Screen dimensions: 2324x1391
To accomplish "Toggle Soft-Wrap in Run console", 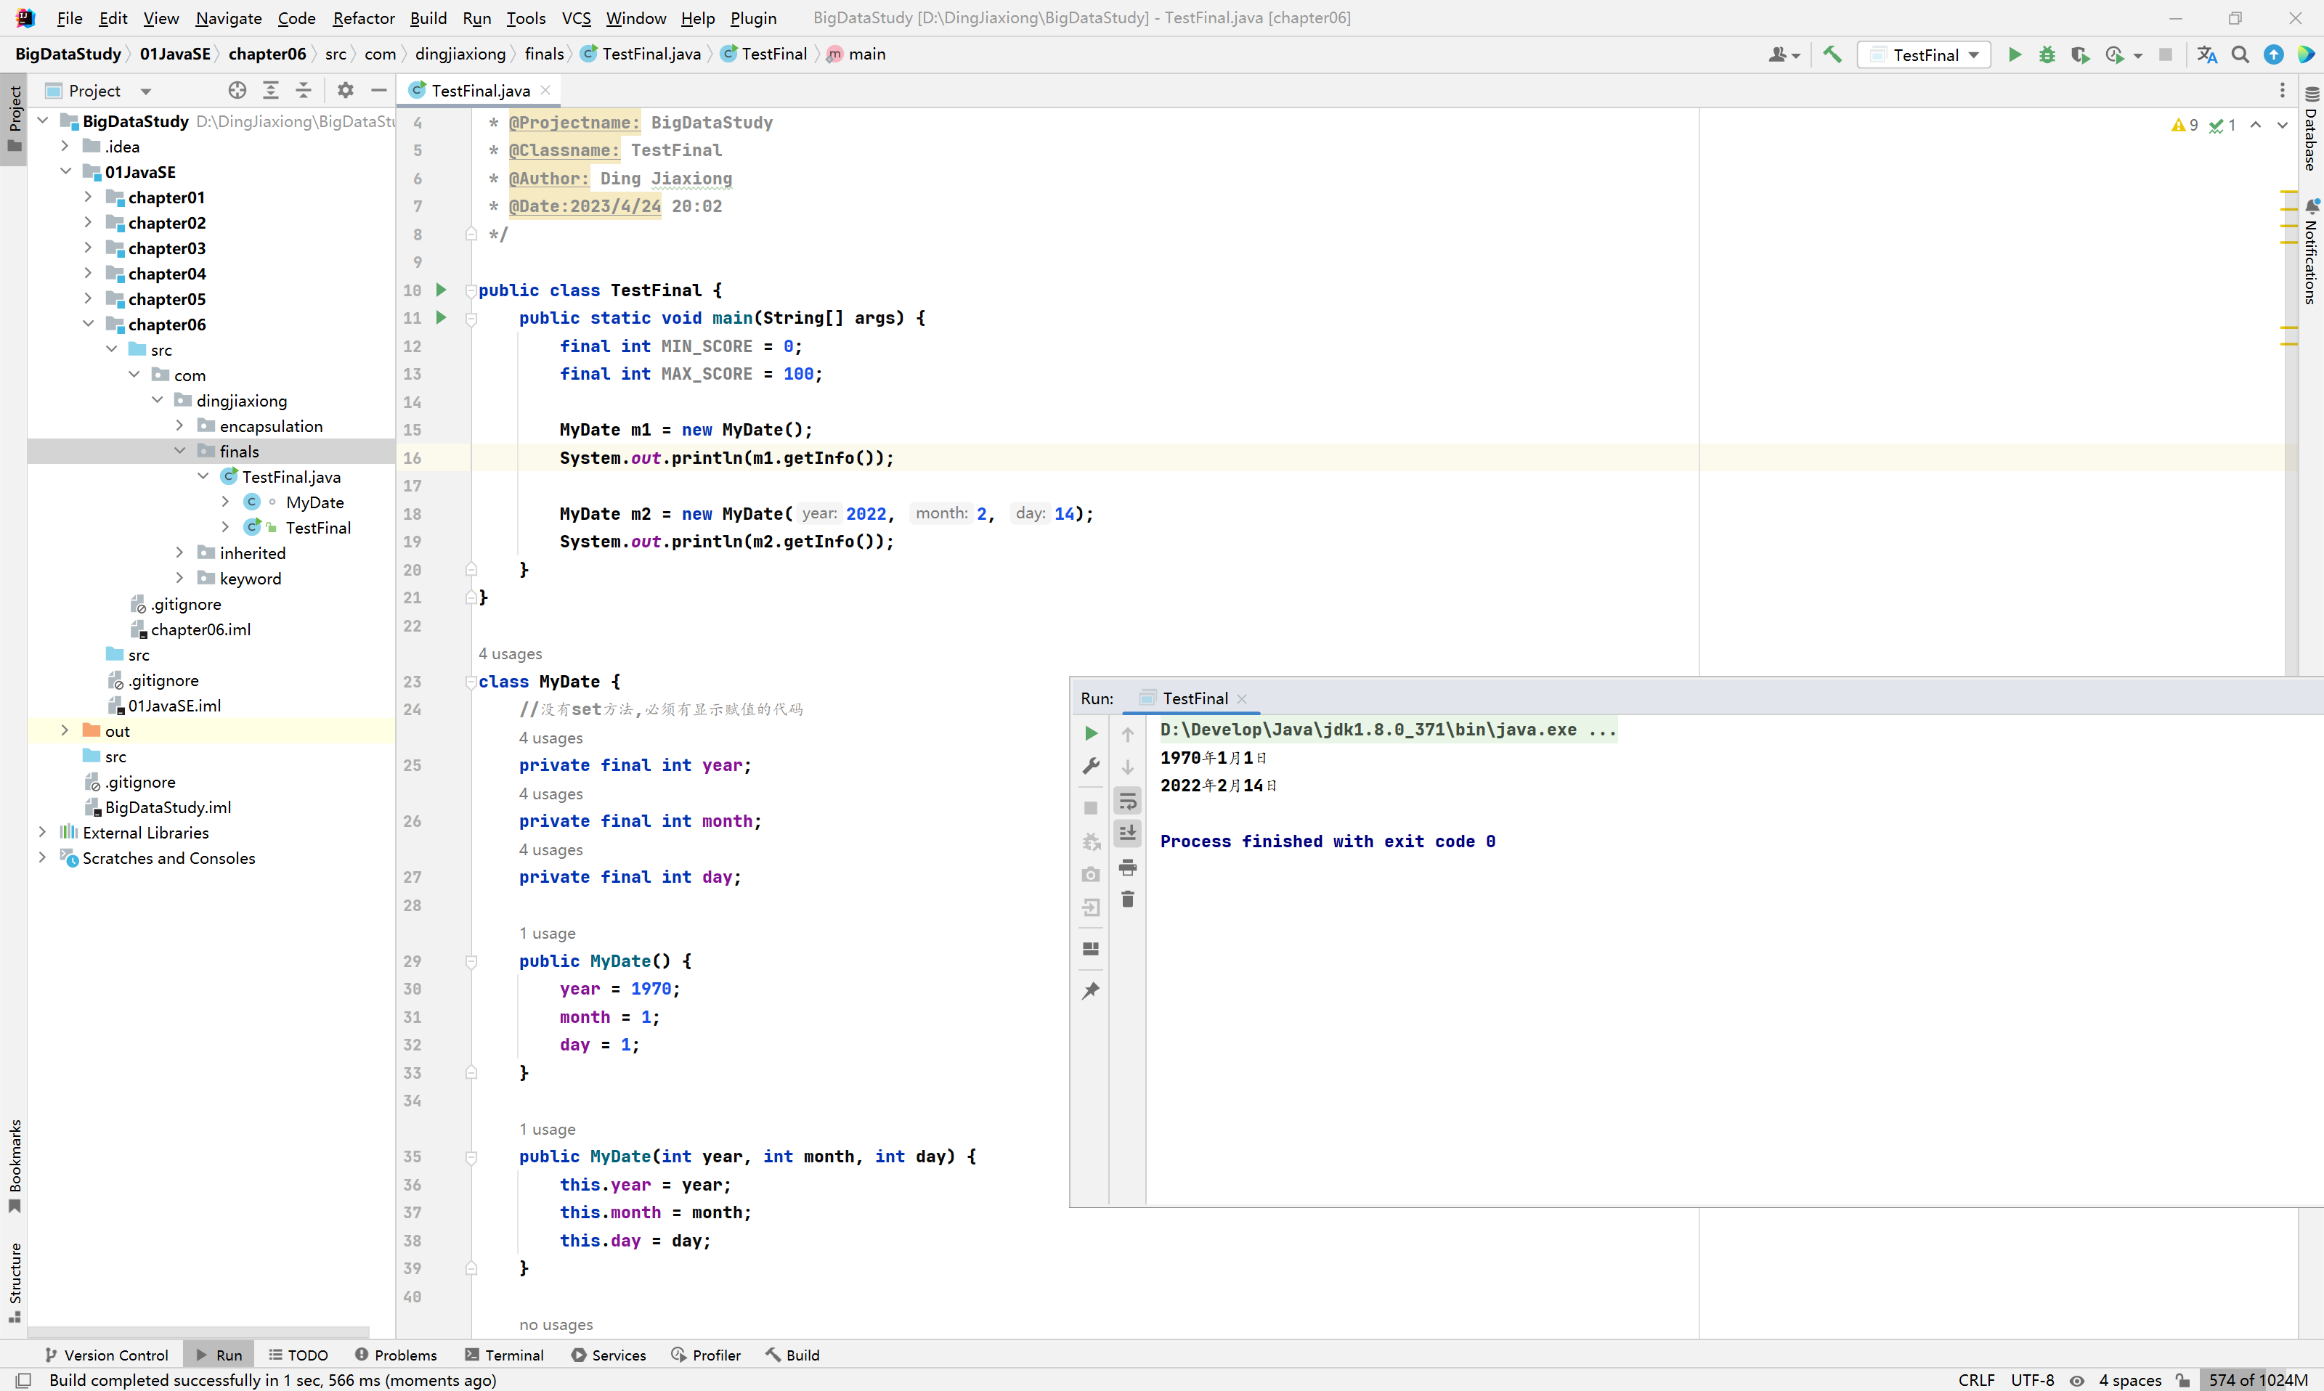I will click(1128, 801).
